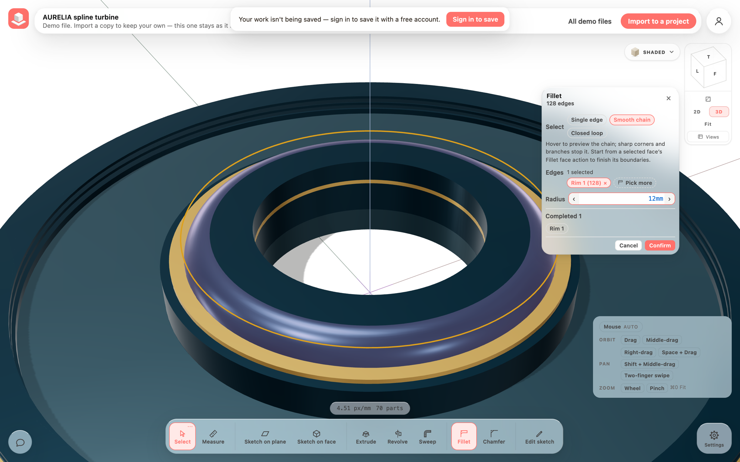This screenshot has height=462, width=740.
Task: Confirm the fillet operation
Action: point(660,245)
